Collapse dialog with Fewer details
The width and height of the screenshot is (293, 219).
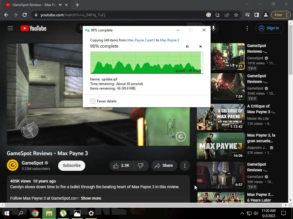click(x=103, y=101)
